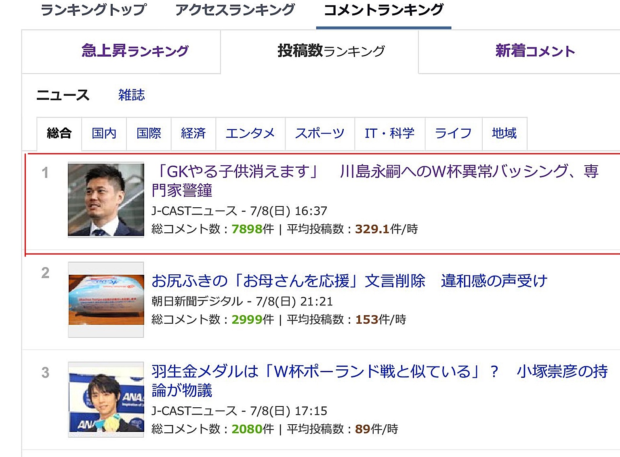Choose the スポーツ category tab
Image resolution: width=620 pixels, height=457 pixels.
(x=319, y=133)
